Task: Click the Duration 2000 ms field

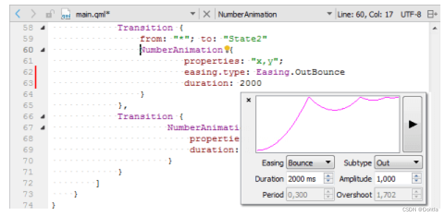Action: (x=305, y=179)
